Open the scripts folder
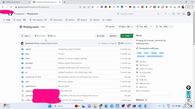 point(28,68)
